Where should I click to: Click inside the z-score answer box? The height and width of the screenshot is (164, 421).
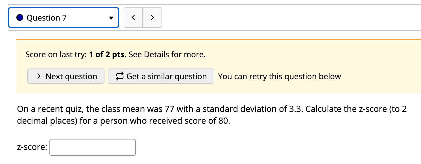click(92, 147)
